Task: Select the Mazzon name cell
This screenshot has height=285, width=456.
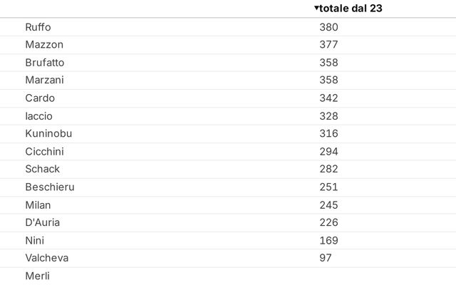Action: coord(44,44)
